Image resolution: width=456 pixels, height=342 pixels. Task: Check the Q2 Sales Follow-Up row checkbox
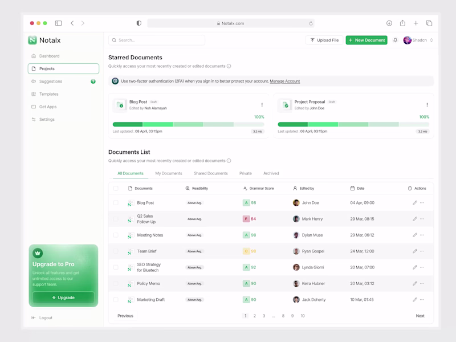coord(116,219)
